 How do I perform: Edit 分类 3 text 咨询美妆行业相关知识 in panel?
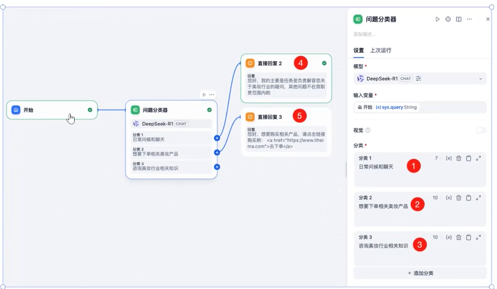(383, 246)
